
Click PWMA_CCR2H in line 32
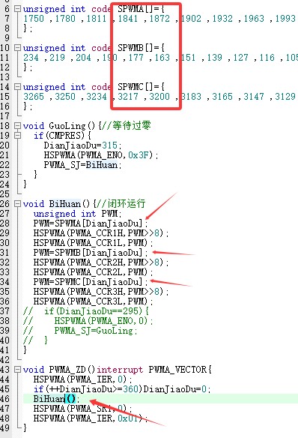(x=97, y=262)
